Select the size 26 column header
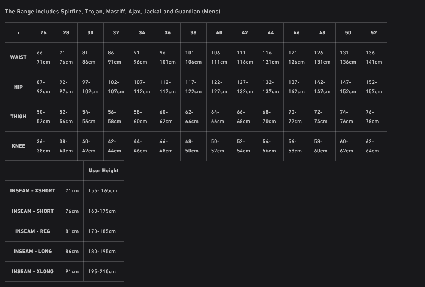Image resolution: width=425 pixels, height=287 pixels. click(43, 32)
